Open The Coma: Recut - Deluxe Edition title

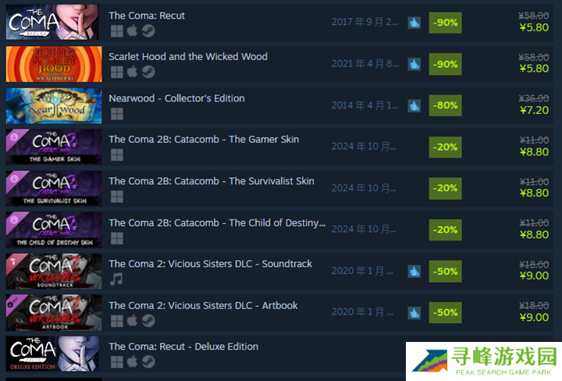click(183, 347)
